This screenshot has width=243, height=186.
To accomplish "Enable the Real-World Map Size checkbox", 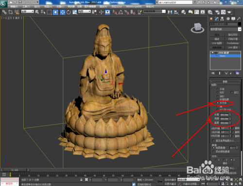I will coord(213,140).
